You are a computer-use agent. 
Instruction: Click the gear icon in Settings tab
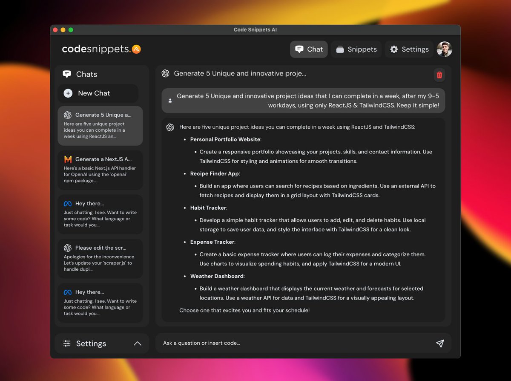394,49
